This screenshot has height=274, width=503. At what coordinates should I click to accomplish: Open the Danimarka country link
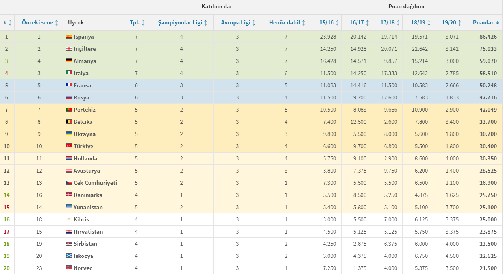pos(88,195)
